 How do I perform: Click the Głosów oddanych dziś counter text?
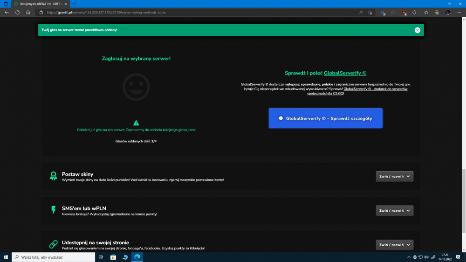pos(136,141)
